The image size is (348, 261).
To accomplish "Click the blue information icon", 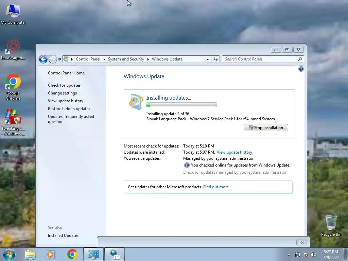I will click(187, 165).
